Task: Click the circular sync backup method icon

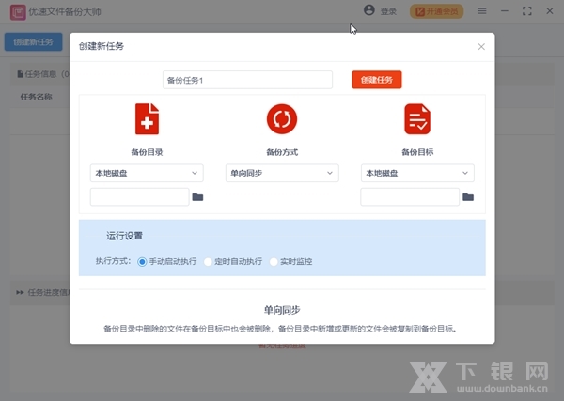Action: [x=282, y=119]
